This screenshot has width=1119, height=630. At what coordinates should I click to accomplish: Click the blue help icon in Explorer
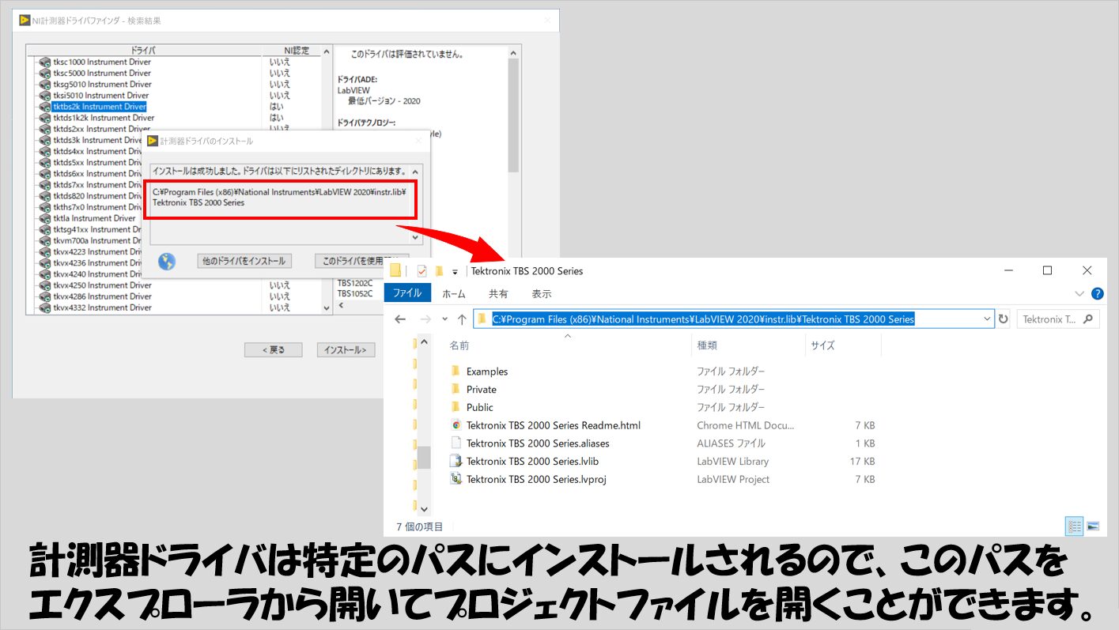pyautogui.click(x=1097, y=293)
